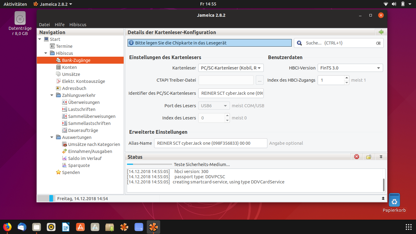Screen dimensions: 416x234
Task: Open the Konten entry
Action: 69,67
